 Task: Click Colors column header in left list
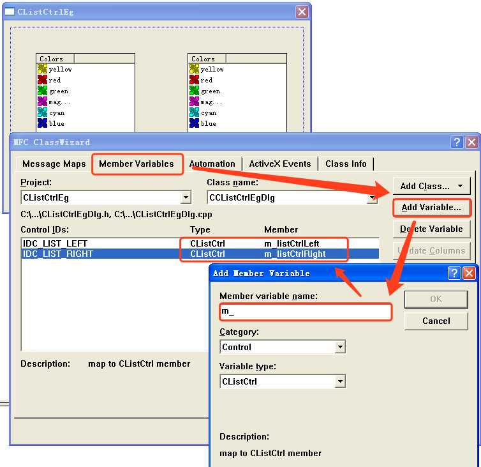coord(56,59)
